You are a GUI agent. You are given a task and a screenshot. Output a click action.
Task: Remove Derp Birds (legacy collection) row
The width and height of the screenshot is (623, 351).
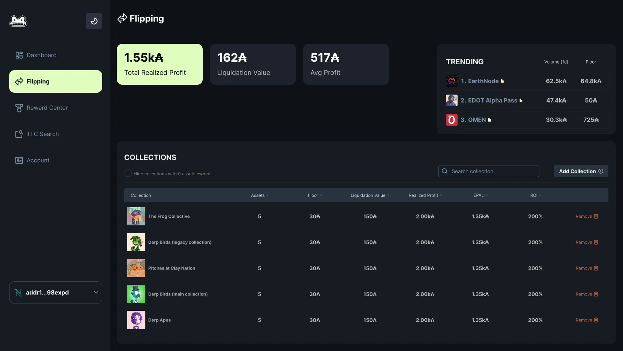[587, 243]
